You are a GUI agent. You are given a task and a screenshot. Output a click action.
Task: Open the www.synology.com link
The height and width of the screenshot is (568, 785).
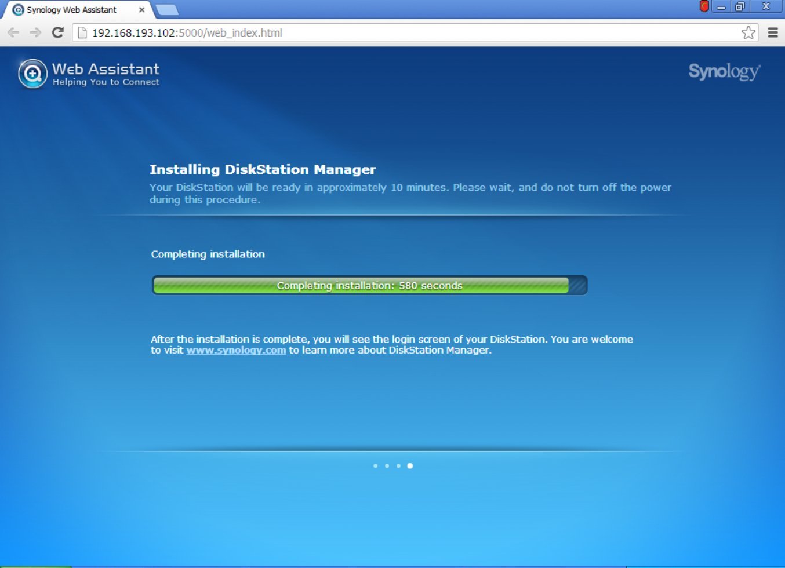click(235, 350)
